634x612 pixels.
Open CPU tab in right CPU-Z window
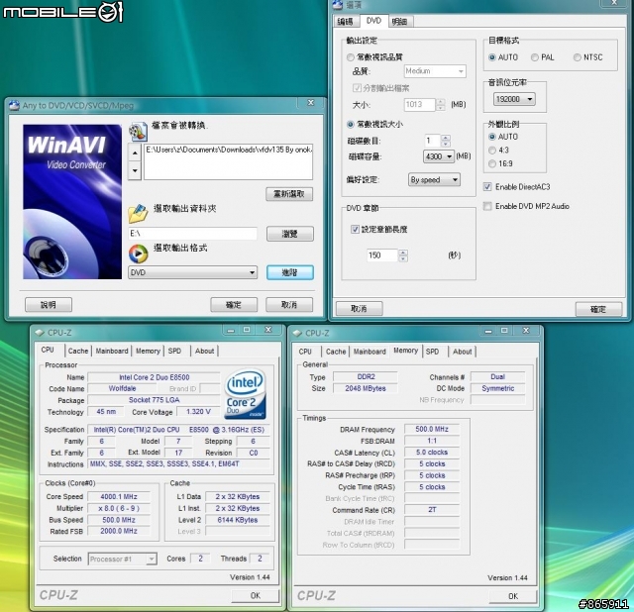point(305,352)
